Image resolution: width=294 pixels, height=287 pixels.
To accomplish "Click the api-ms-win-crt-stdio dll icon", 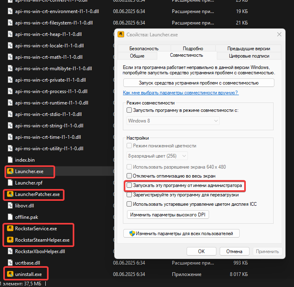I will pos(10,114).
